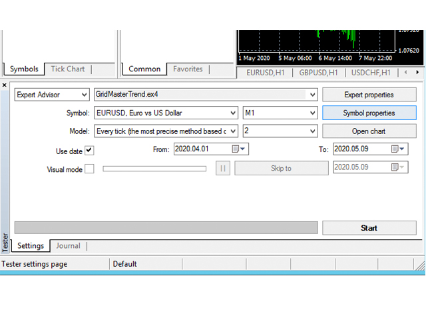Select the Common tab
This screenshot has width=426, height=320.
pos(144,69)
